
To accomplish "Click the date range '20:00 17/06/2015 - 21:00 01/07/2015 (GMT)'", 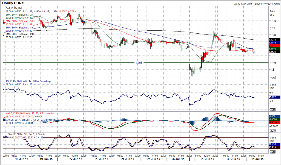I will point(256,4).
